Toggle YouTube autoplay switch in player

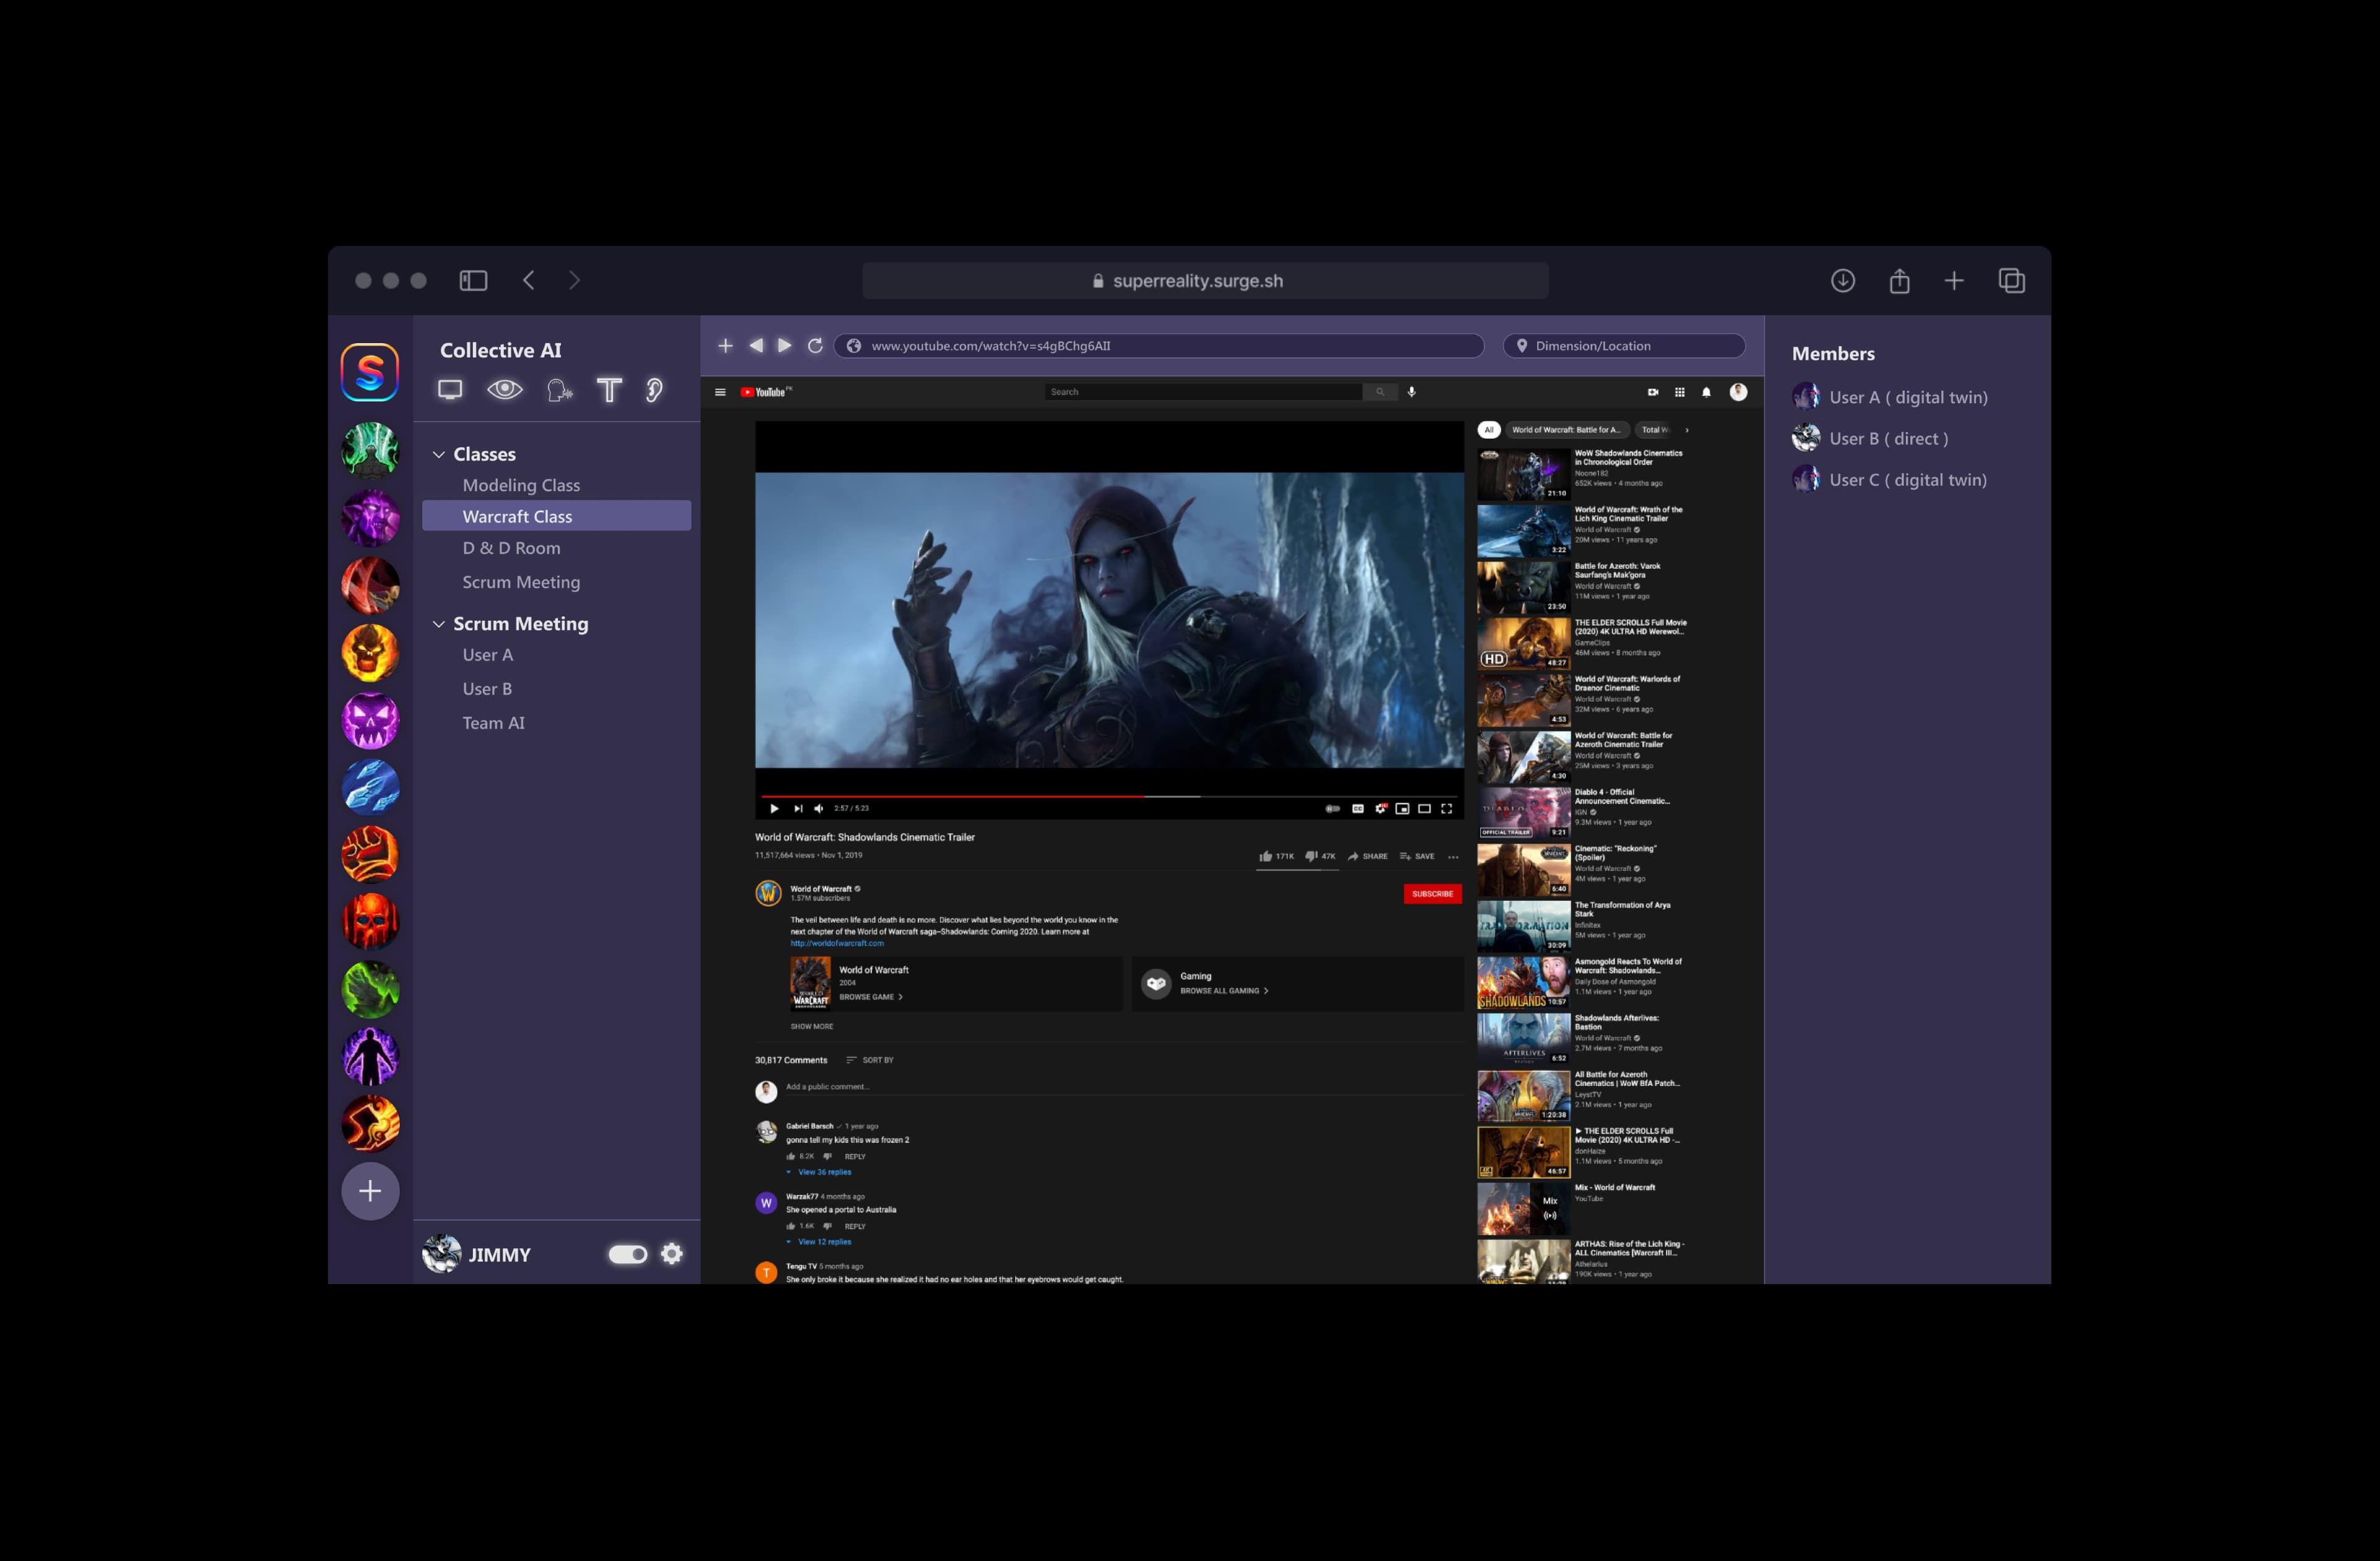(x=1332, y=808)
